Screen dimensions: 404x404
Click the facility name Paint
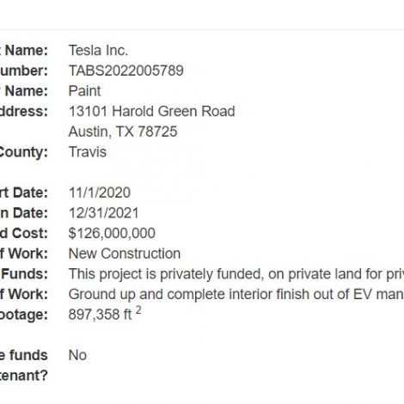point(84,91)
